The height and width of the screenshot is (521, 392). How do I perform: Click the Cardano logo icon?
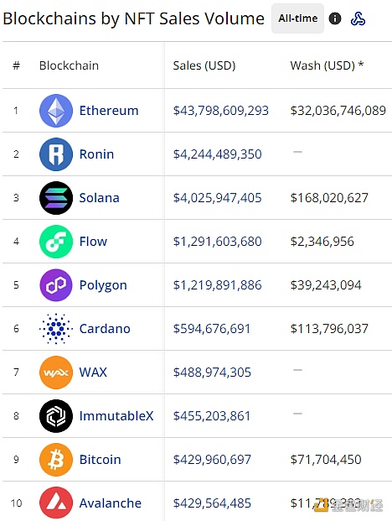[56, 329]
